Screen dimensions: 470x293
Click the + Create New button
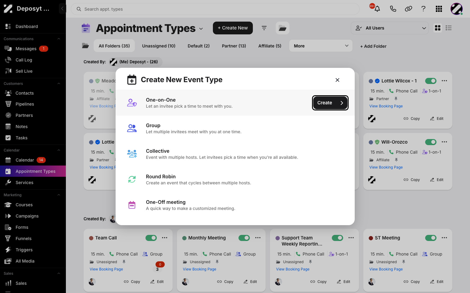pos(233,28)
